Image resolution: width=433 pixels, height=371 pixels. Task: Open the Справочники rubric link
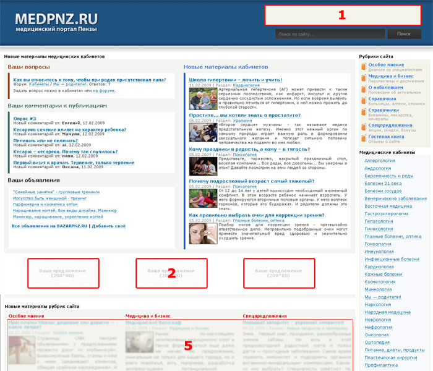[384, 110]
